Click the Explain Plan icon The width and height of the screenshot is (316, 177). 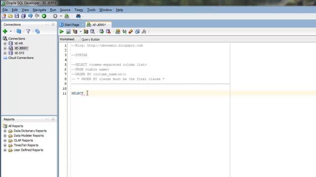click(75, 31)
